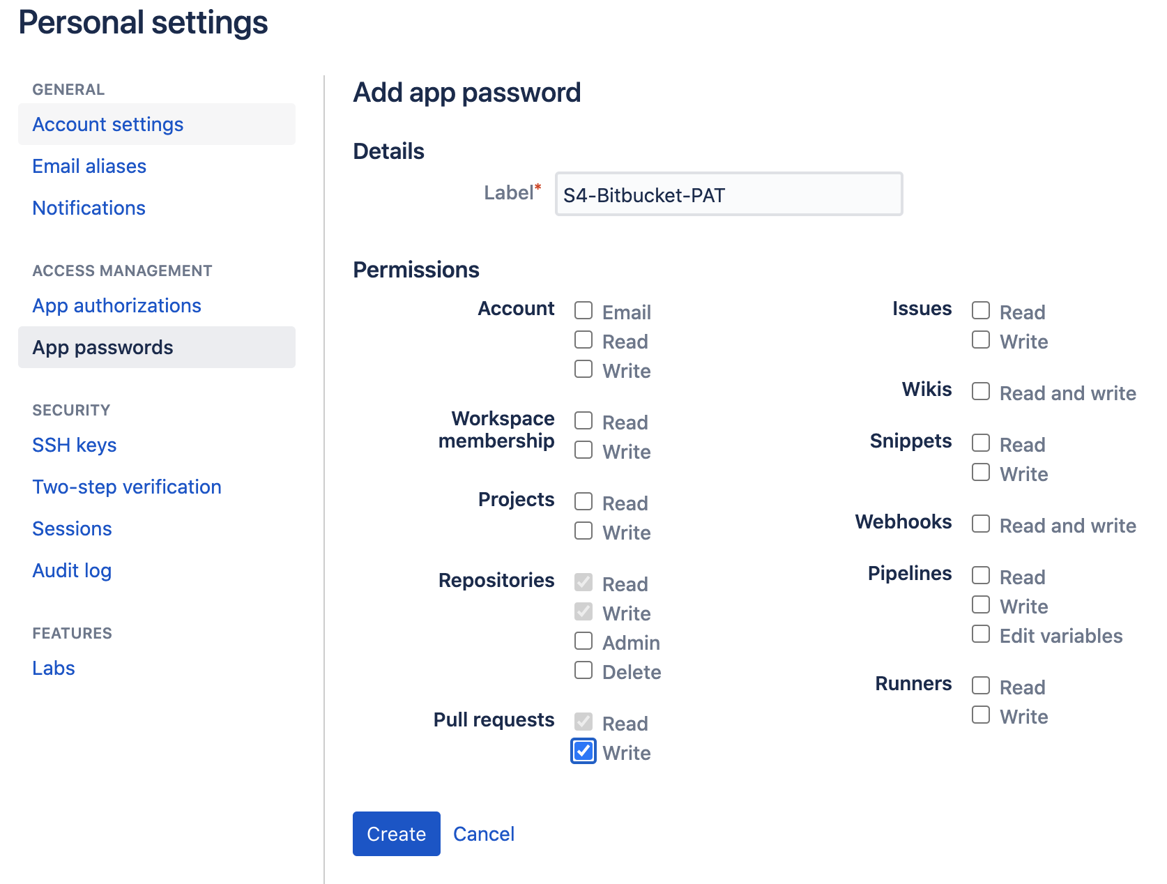Image resolution: width=1167 pixels, height=884 pixels.
Task: Cancel adding the app password
Action: [x=484, y=834]
